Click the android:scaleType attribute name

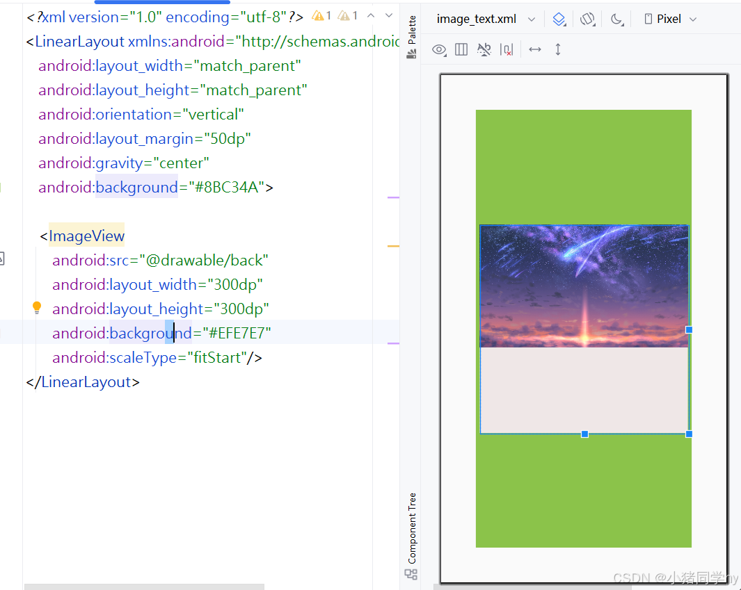point(114,358)
